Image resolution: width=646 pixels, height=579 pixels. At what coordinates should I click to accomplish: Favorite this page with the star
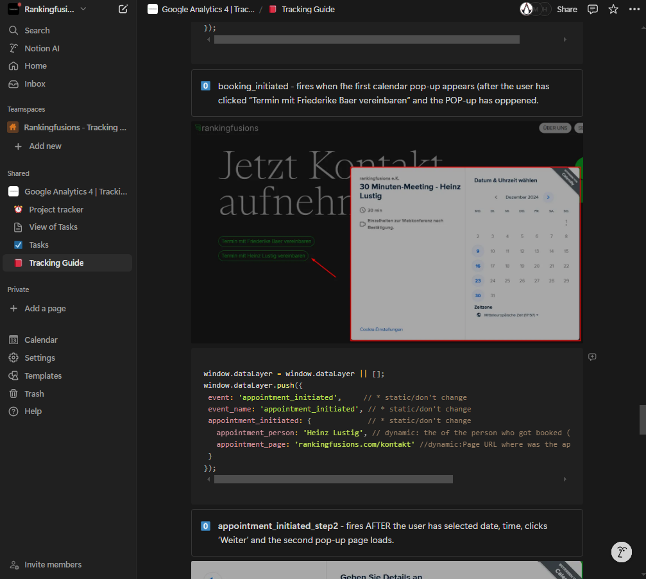(613, 9)
